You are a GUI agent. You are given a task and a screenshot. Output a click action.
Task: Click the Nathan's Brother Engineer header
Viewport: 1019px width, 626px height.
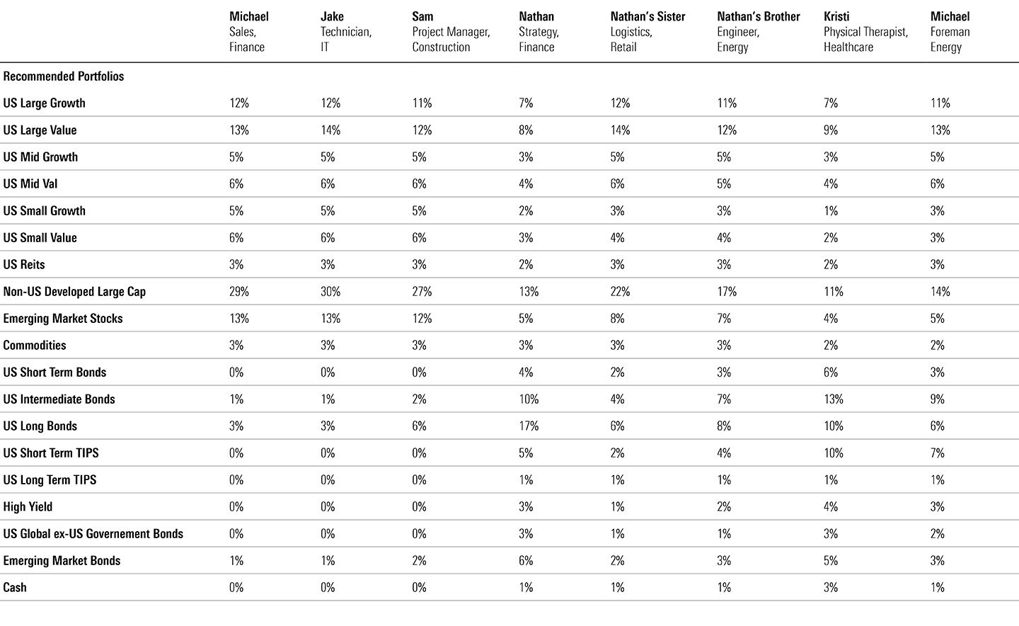[x=758, y=32]
